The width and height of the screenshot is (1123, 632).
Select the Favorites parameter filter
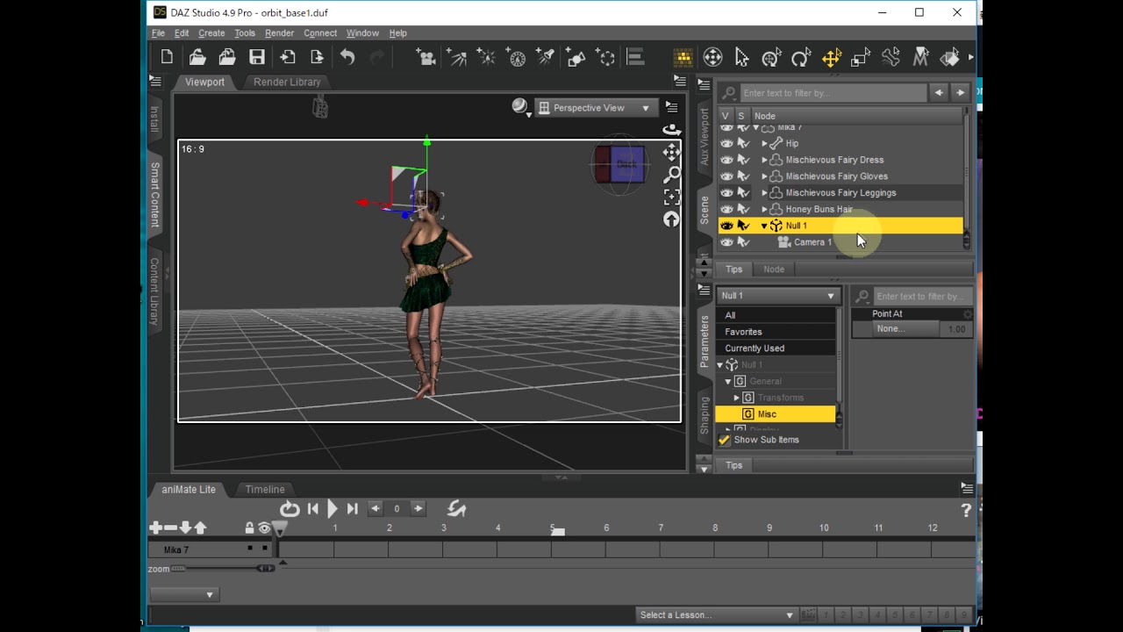tap(776, 332)
